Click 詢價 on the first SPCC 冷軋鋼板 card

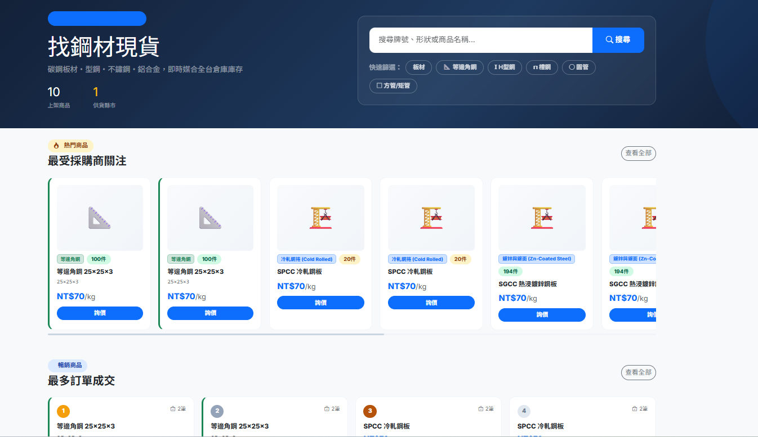320,303
